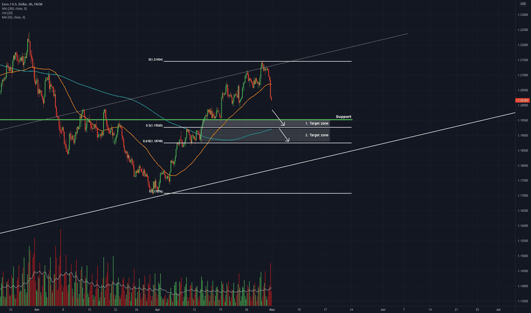Image resolution: width=531 pixels, height=313 pixels.
Task: Click the 1.19000 price axis label
Action: point(522,135)
